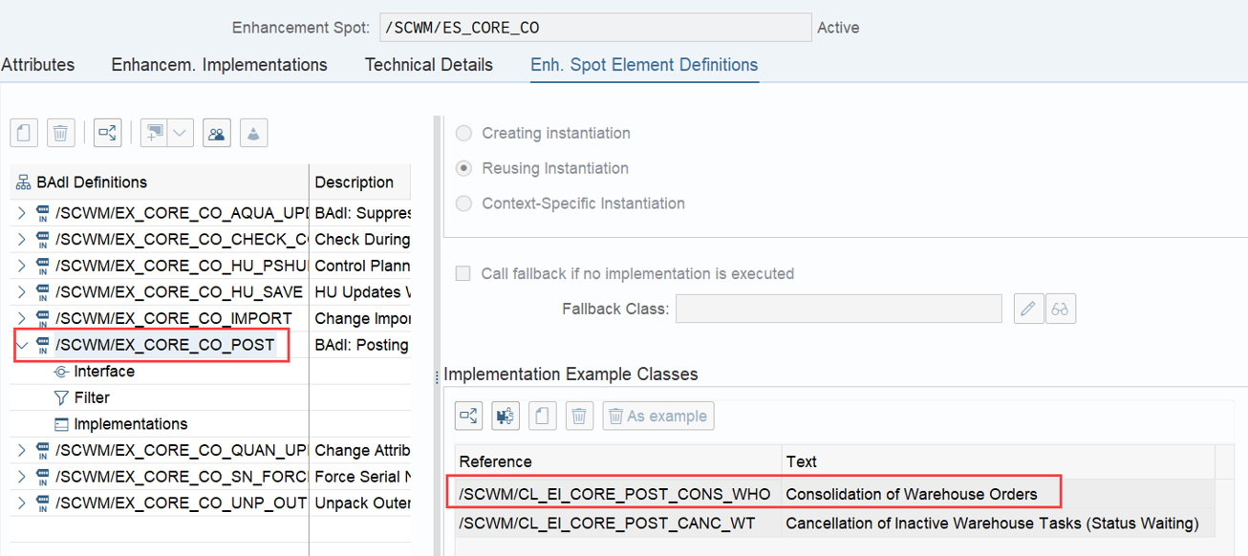Open dropdown arrow next to create implementation icon
This screenshot has height=556, width=1248.
point(182,134)
